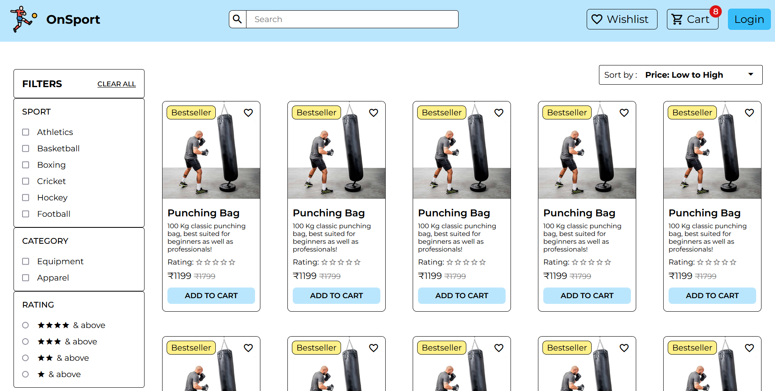Click rating stars on first top-row card
Viewport: 775px width, 391px height.
tap(215, 262)
